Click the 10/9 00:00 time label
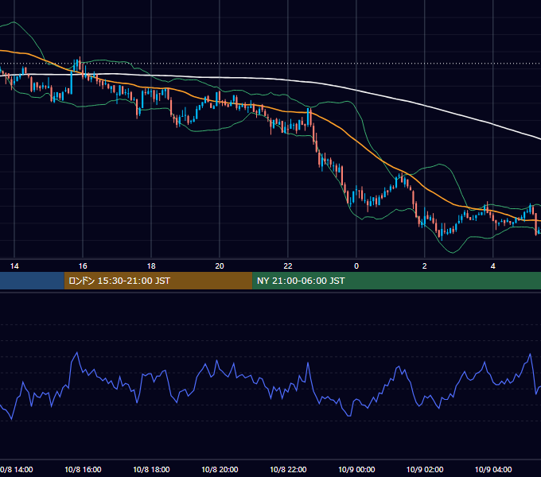Image resolution: width=541 pixels, height=477 pixels. click(356, 469)
